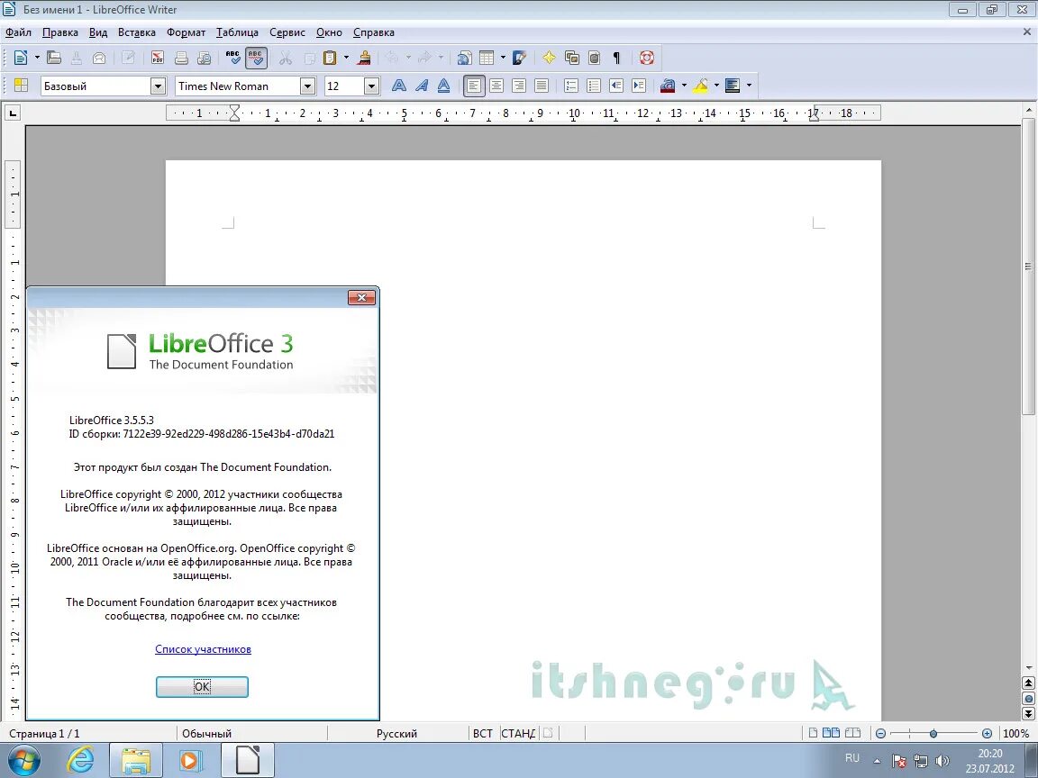Follow the 'Список участников' link

(x=204, y=649)
